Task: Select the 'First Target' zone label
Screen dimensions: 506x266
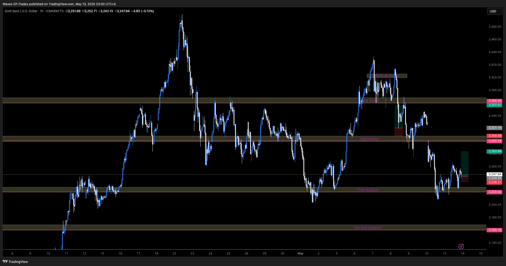Action: point(370,100)
